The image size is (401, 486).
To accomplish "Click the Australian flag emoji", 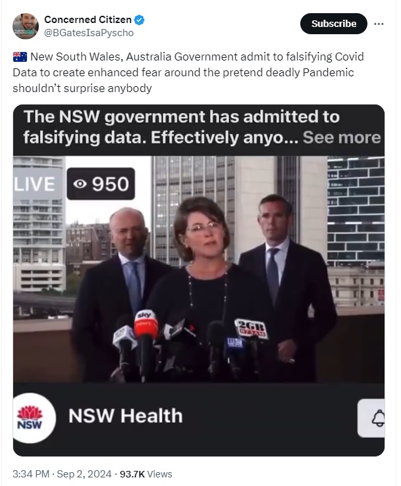I will coord(20,57).
